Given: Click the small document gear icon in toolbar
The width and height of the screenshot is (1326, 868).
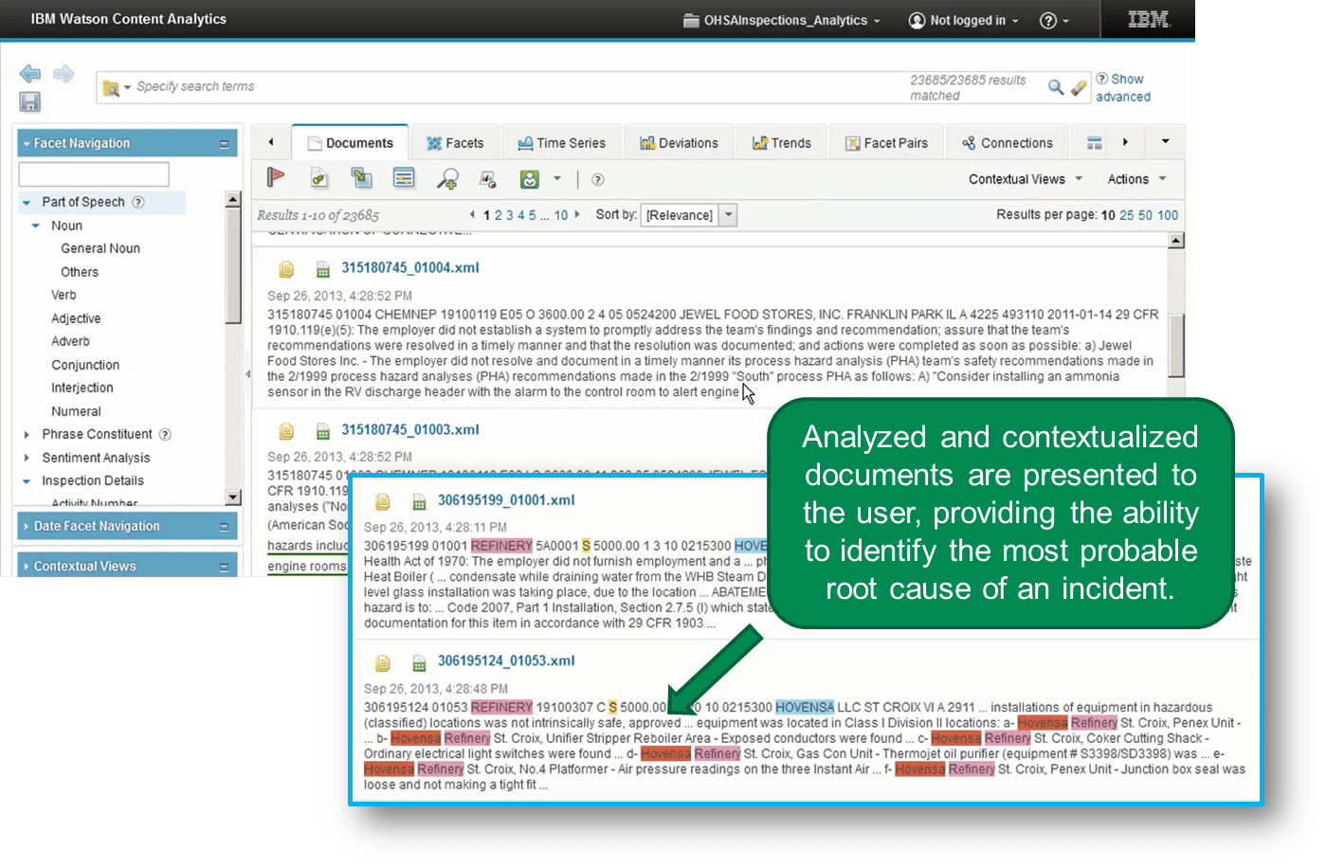Looking at the screenshot, I should tap(488, 179).
